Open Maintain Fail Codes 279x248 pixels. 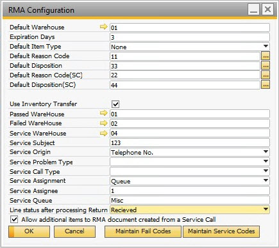(x=143, y=231)
